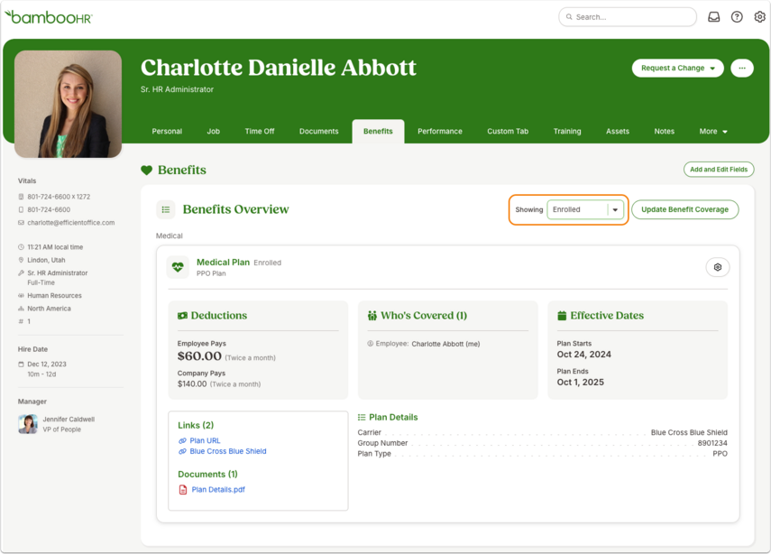Click the department icon beside Human Resources

(x=21, y=296)
